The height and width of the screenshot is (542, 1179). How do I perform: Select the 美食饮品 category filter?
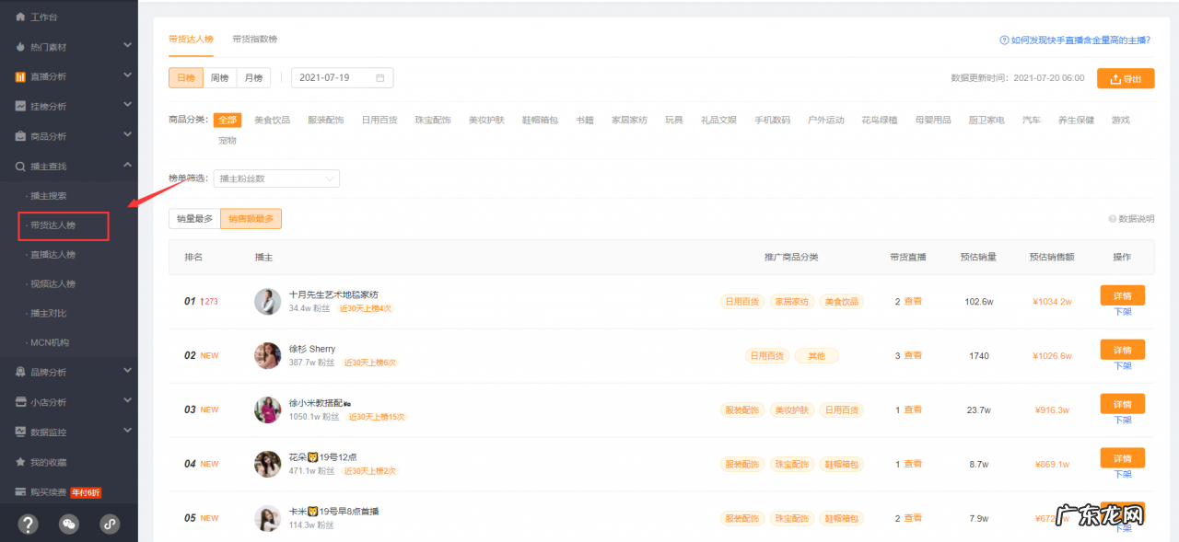(x=272, y=120)
